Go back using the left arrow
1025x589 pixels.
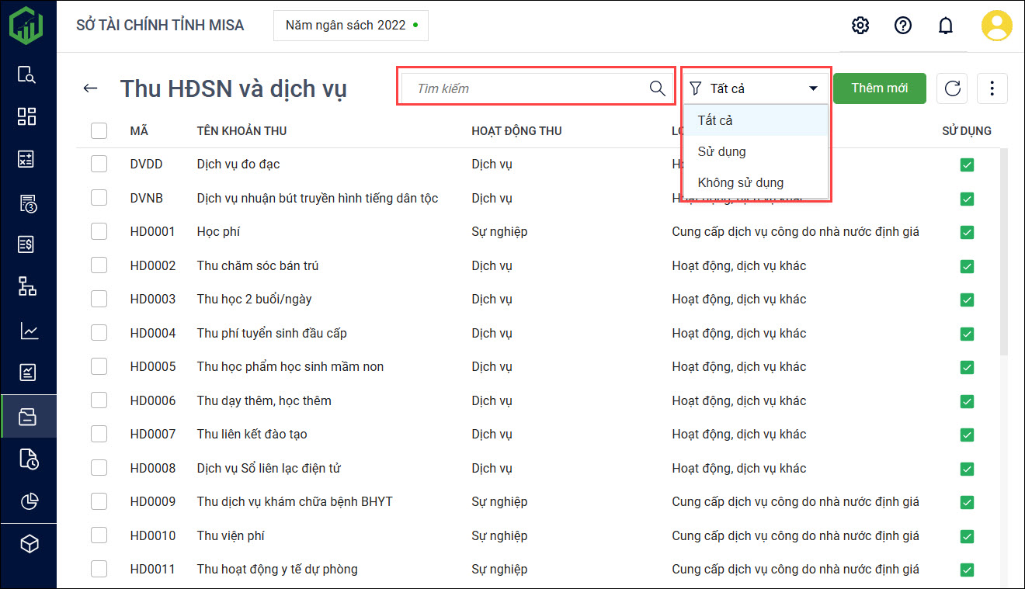point(91,88)
